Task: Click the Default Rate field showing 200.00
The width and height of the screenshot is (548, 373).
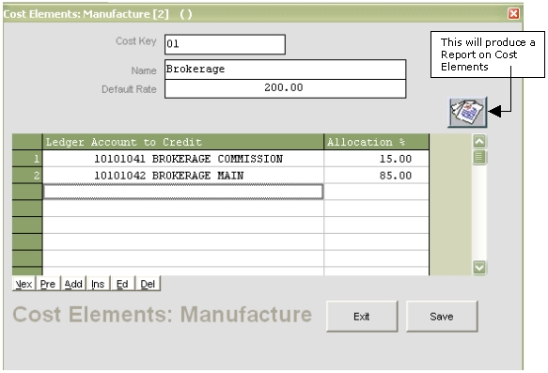Action: click(x=285, y=88)
